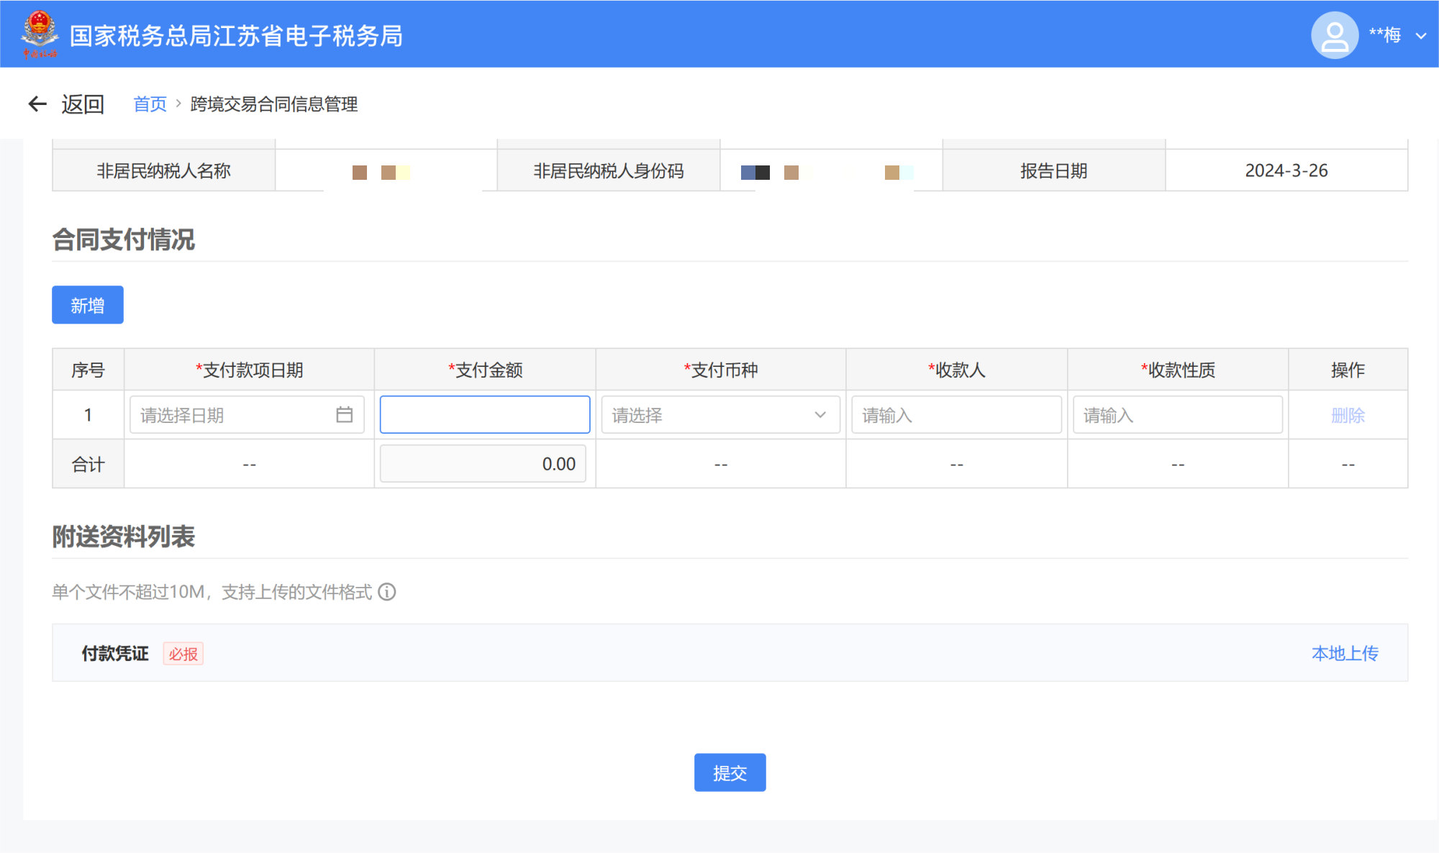1439x853 pixels.
Task: Expand the user account dropdown arrow
Action: pos(1421,35)
